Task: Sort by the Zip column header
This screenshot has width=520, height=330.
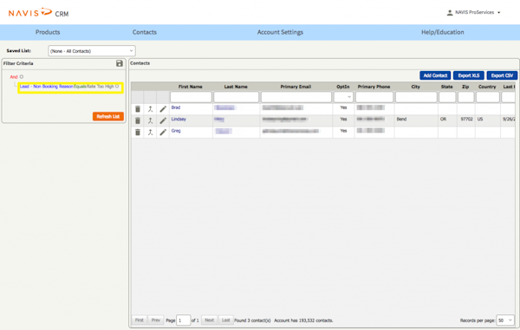Action: 465,87
